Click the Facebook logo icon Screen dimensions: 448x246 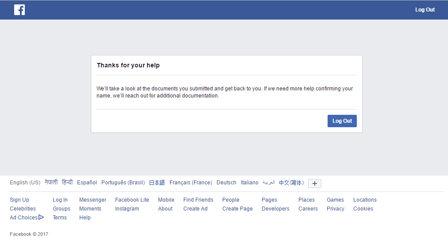[19, 10]
